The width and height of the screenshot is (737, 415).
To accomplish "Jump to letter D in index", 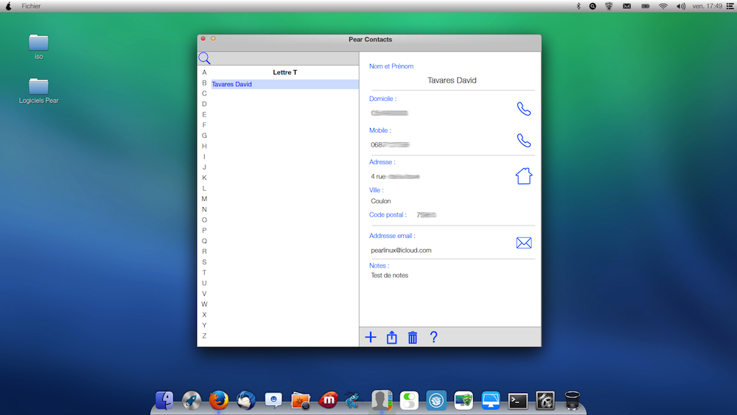I will [204, 104].
